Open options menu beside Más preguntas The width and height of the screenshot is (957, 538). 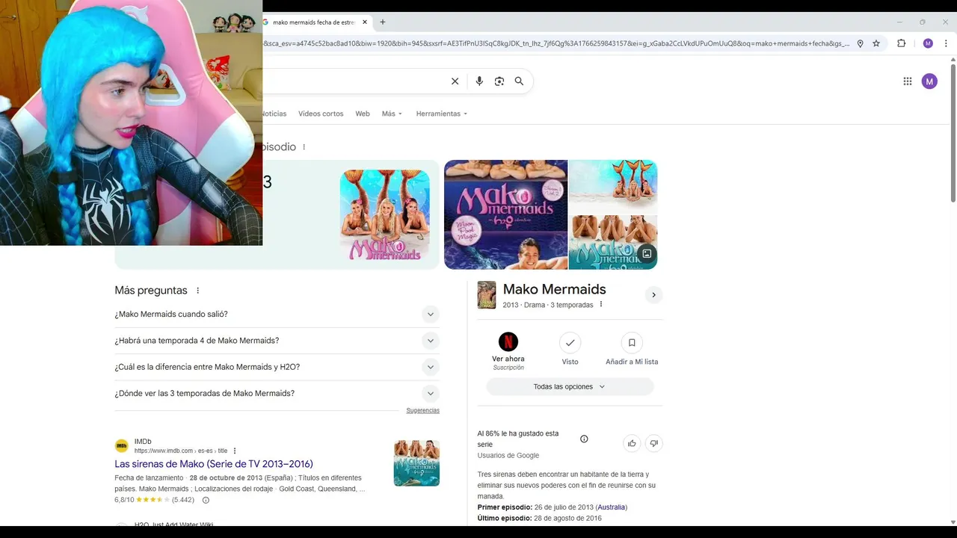pos(197,291)
